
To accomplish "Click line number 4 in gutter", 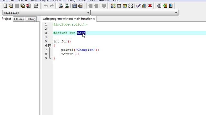I will [46, 37].
